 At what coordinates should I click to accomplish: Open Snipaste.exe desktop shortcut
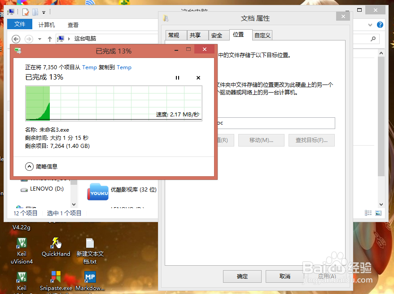56,281
